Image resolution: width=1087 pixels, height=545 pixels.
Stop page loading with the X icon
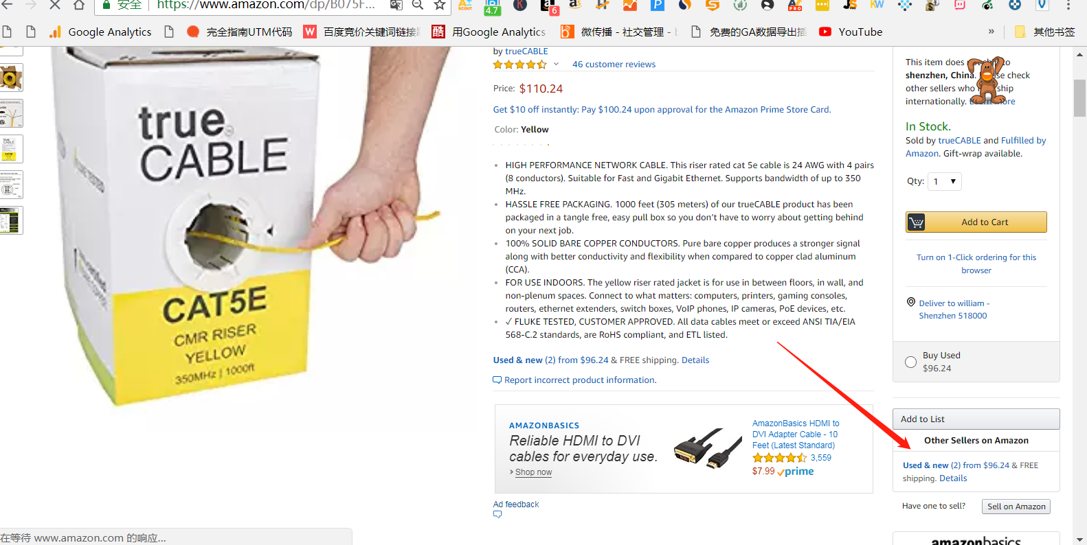click(x=55, y=5)
